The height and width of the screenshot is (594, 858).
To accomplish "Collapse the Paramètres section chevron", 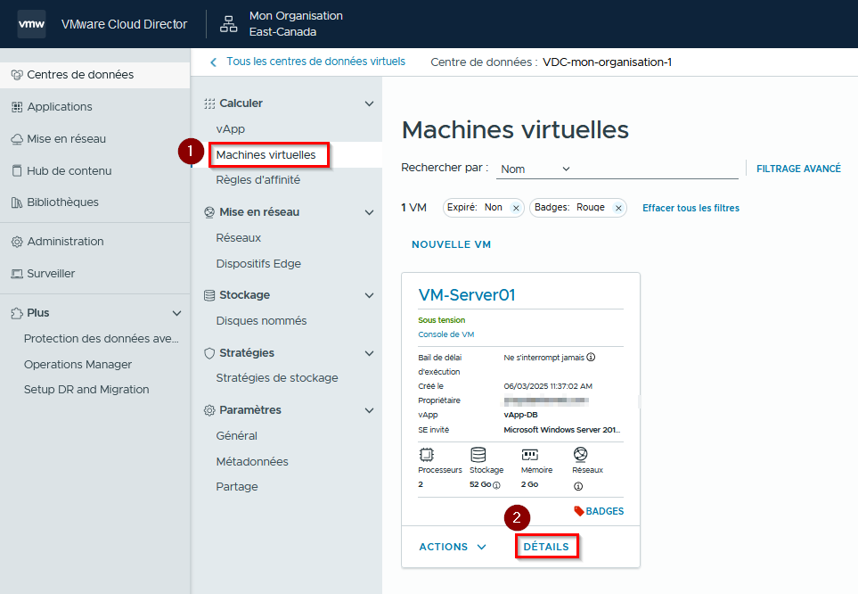I will [x=370, y=410].
